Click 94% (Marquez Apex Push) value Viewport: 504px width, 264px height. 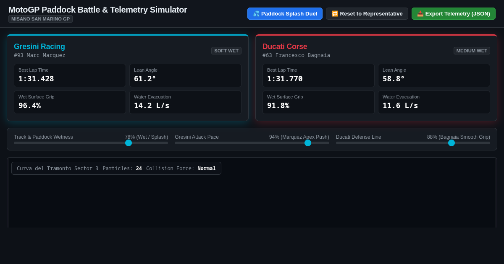click(299, 137)
